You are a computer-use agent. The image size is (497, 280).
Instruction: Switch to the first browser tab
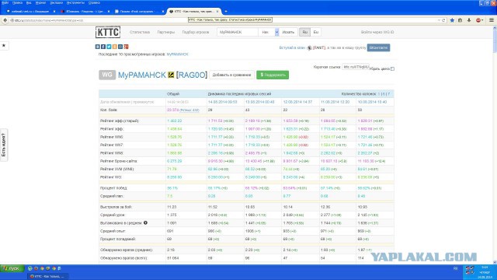(30, 11)
